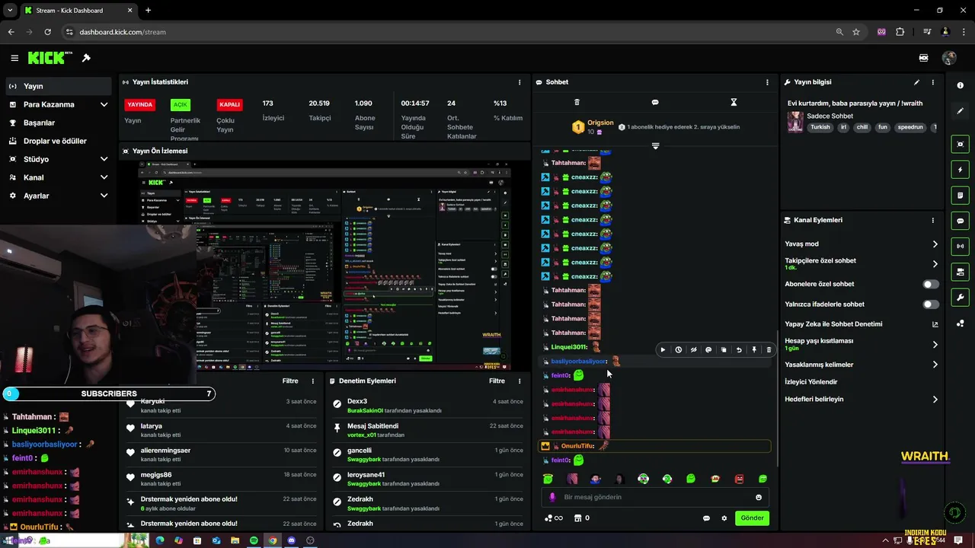The image size is (975, 548).
Task: Click the chat bubble icon in Sohbet toolbar
Action: coord(655,102)
